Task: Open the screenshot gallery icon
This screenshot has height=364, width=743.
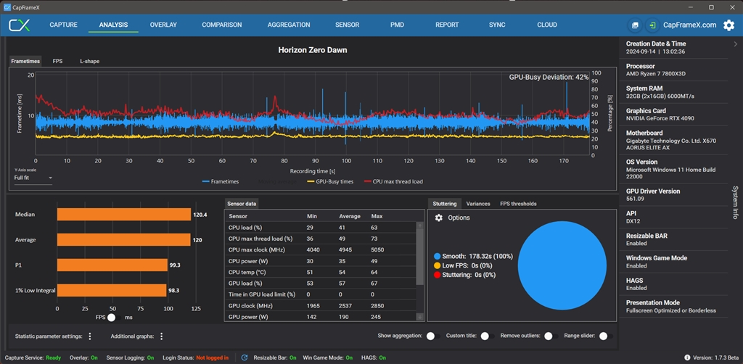Action: click(x=635, y=25)
